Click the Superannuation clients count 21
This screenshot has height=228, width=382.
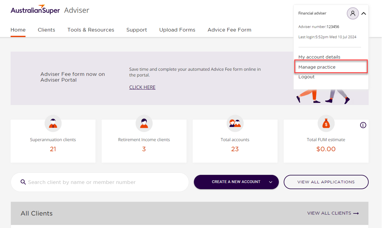point(53,149)
